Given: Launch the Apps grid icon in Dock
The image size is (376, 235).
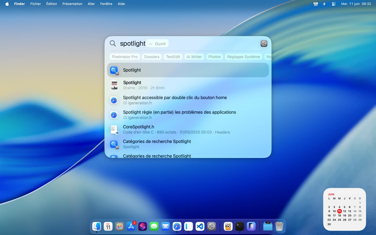Looking at the screenshot, I should click(119, 226).
